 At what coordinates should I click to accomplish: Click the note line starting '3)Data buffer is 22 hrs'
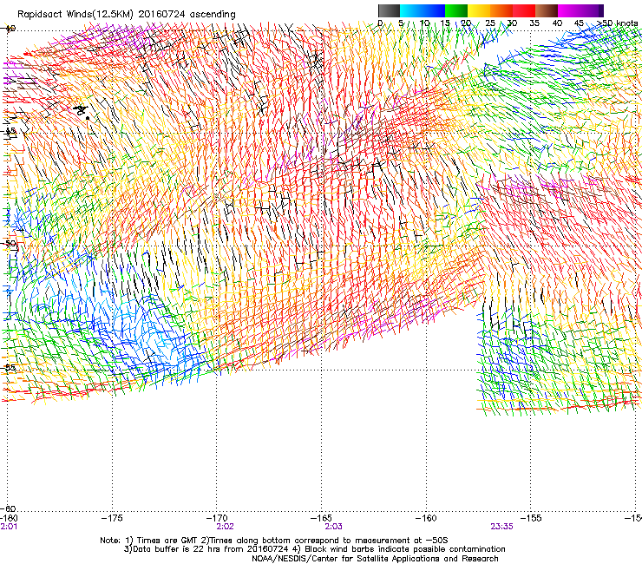pos(314,549)
